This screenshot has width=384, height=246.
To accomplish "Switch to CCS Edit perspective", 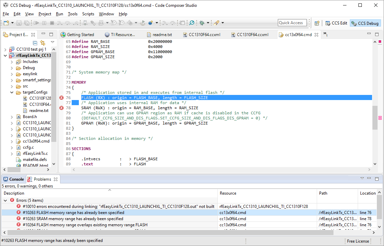I will coord(336,23).
